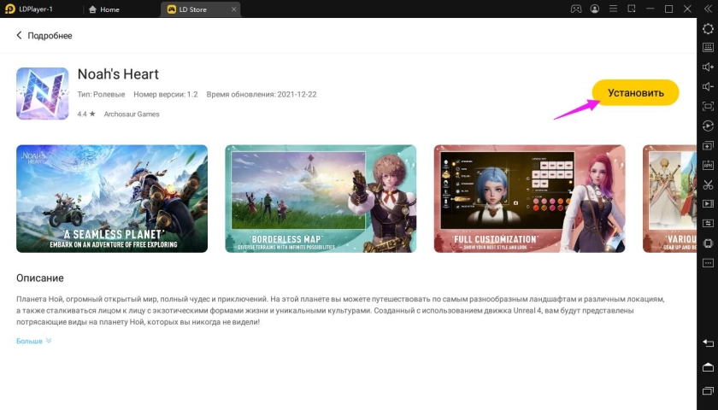Open multi-instance add window icon
Screen dimensions: 718x410
(x=708, y=145)
